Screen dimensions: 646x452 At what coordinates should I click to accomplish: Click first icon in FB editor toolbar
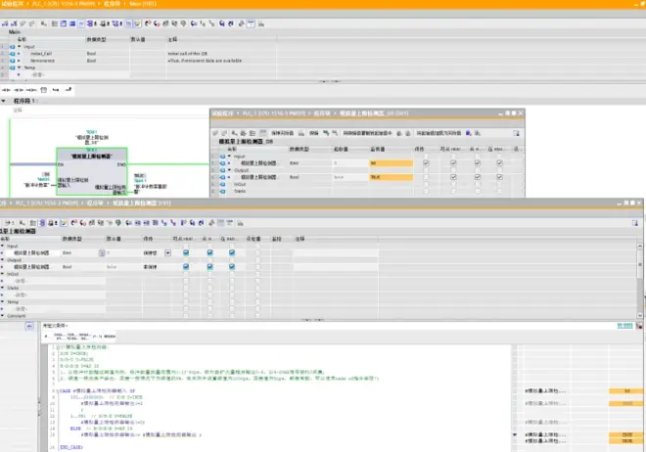[5, 220]
